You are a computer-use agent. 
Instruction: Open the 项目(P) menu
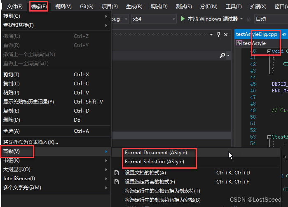point(110,7)
